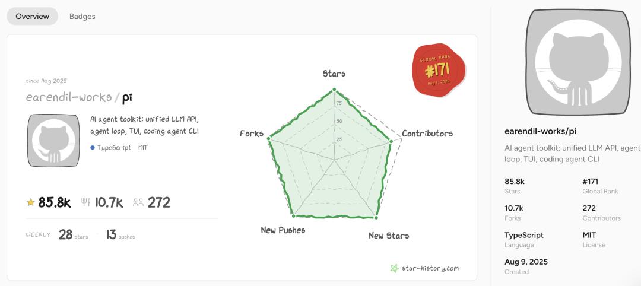Switch to the Badges tab

pyautogui.click(x=82, y=17)
